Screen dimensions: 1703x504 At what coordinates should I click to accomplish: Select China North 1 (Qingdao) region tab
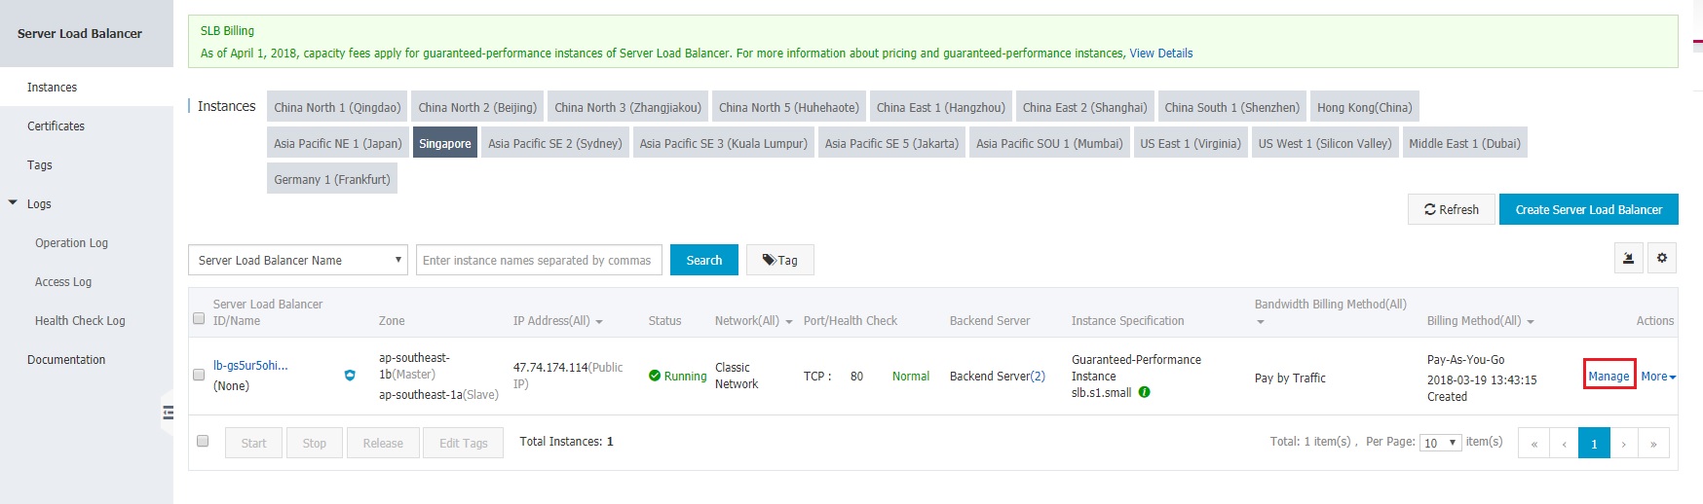coord(337,107)
